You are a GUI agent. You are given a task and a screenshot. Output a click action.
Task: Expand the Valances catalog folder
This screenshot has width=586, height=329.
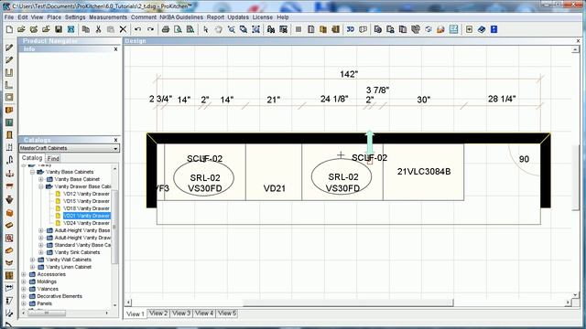point(24,289)
